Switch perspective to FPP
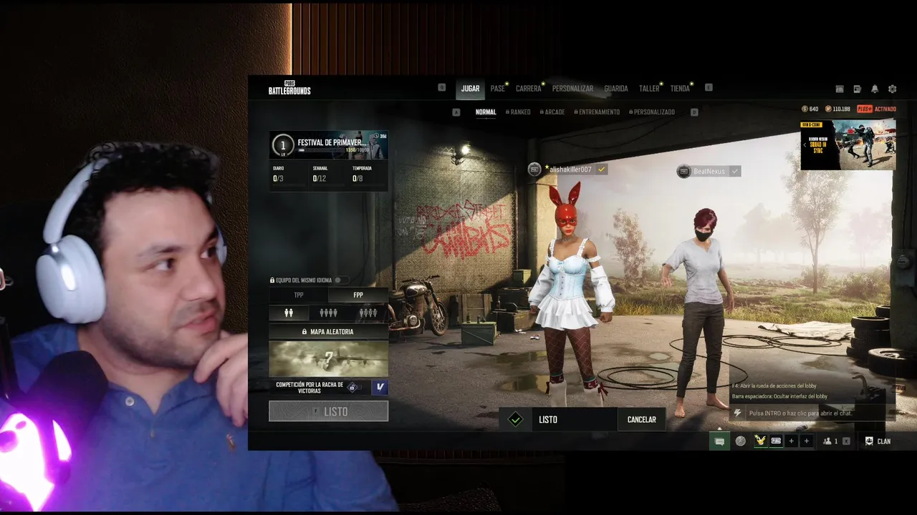This screenshot has width=917, height=515. 358,295
